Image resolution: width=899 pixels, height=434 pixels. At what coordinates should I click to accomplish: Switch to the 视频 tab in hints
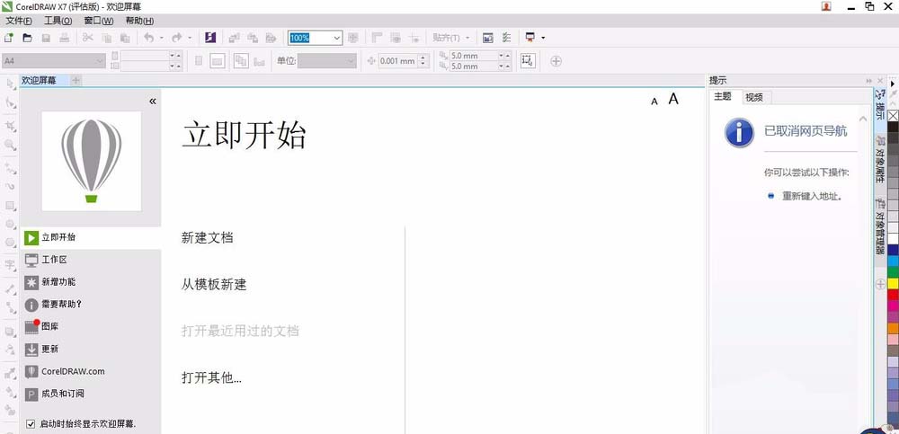pyautogui.click(x=754, y=97)
